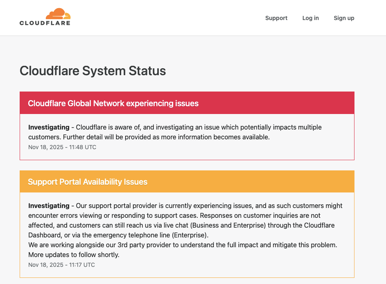Open the Support link in header

(x=276, y=18)
